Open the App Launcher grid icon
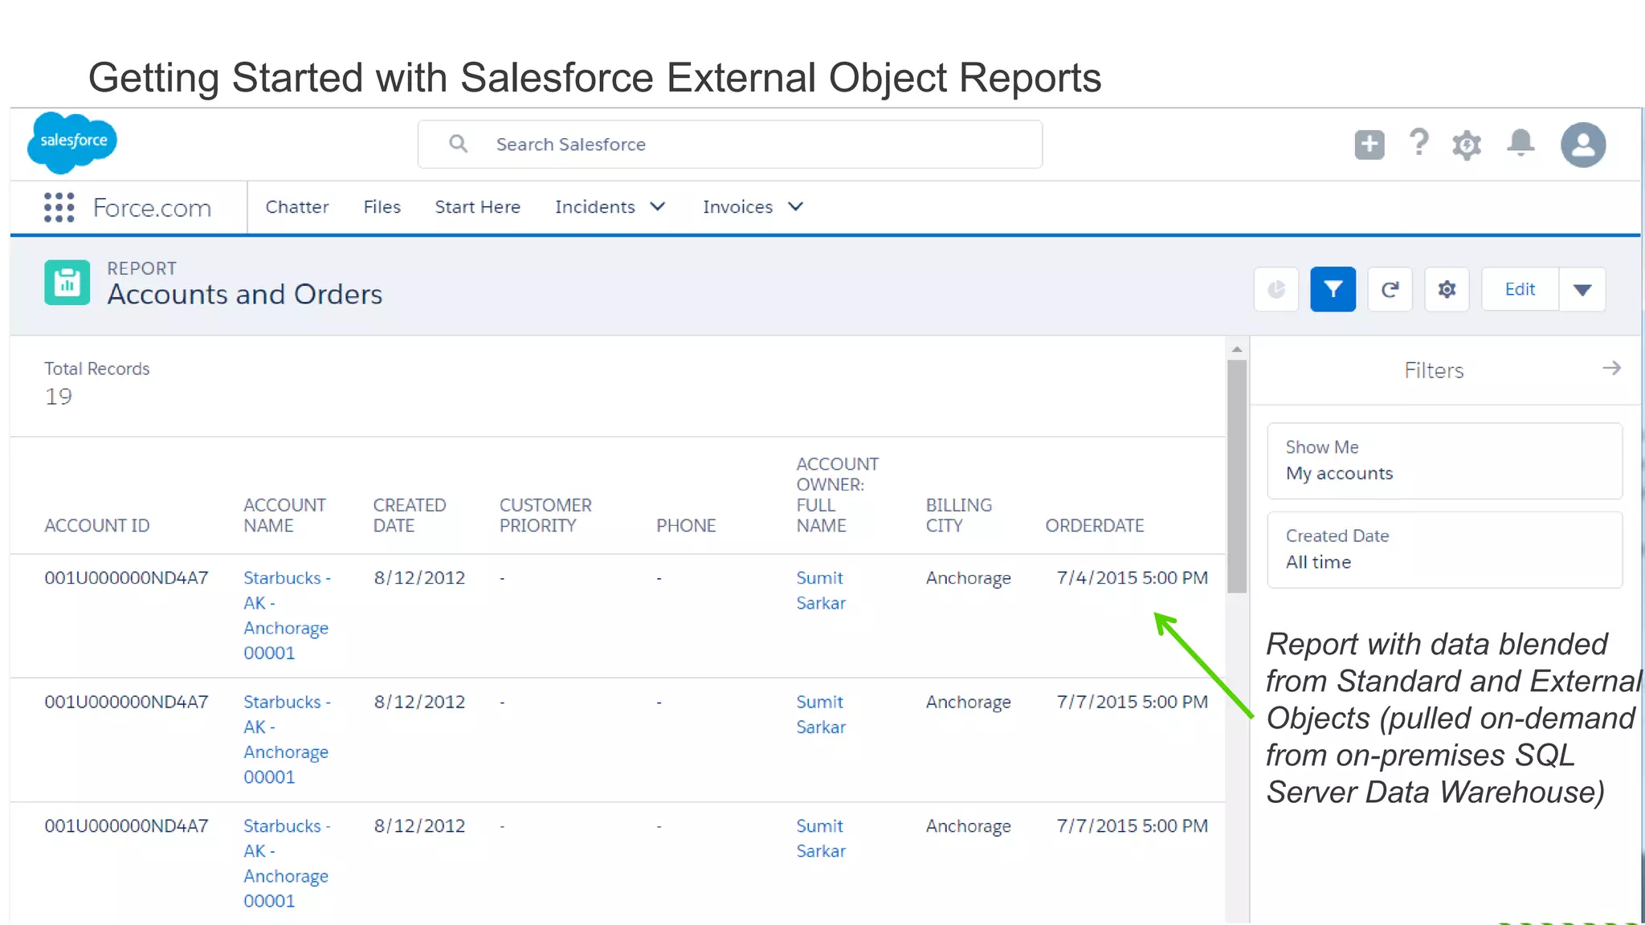Viewport: 1645px width, 925px height. coord(59,207)
